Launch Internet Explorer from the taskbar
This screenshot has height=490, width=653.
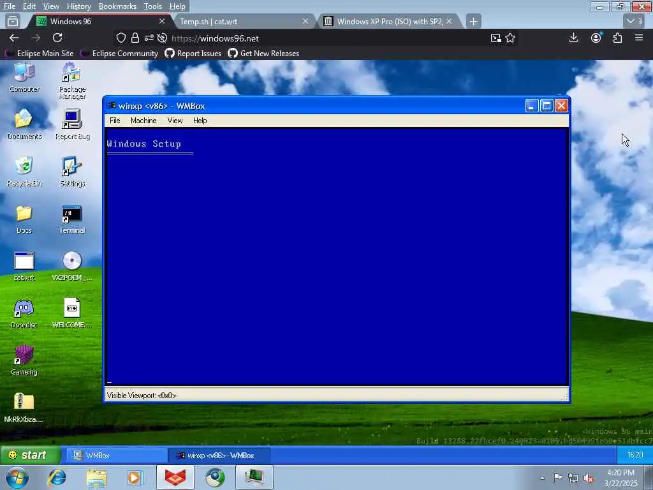click(x=57, y=477)
